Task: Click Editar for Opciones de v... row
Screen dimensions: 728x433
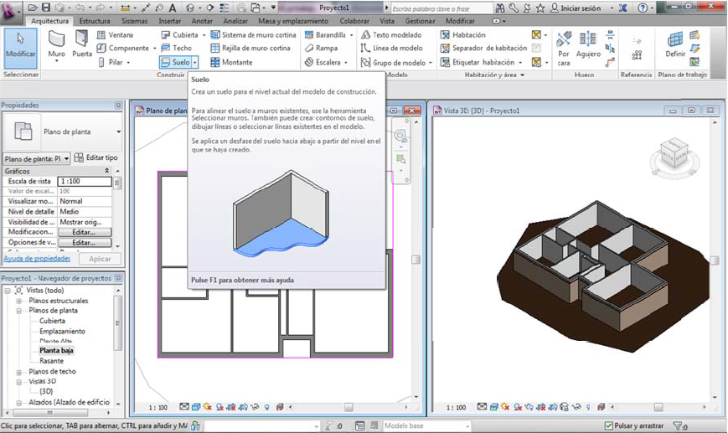Action: pos(84,243)
